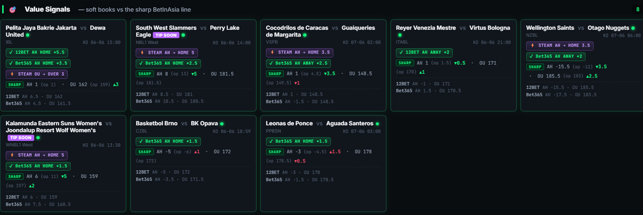Viewport: 643px width, 215px height.
Task: Click the green dot after Otago Nuggets
Action: tap(633, 28)
